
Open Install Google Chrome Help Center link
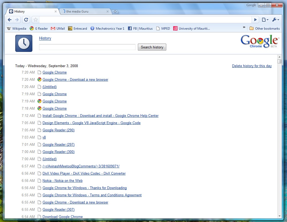(100, 116)
